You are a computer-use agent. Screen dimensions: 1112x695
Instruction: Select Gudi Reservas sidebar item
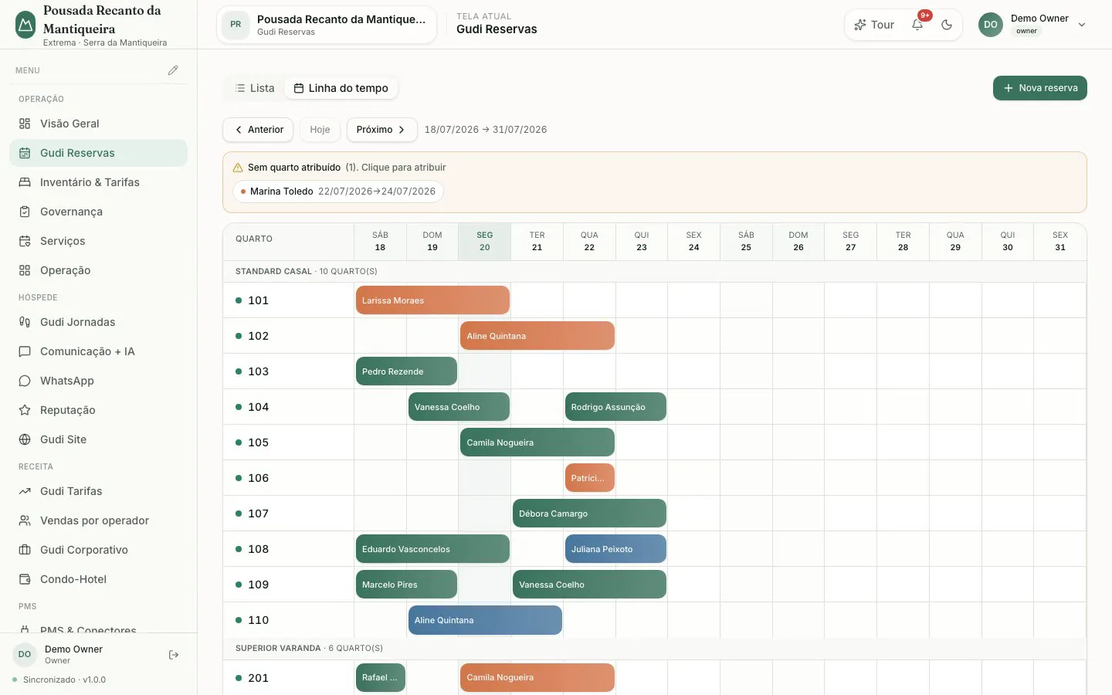coord(98,153)
